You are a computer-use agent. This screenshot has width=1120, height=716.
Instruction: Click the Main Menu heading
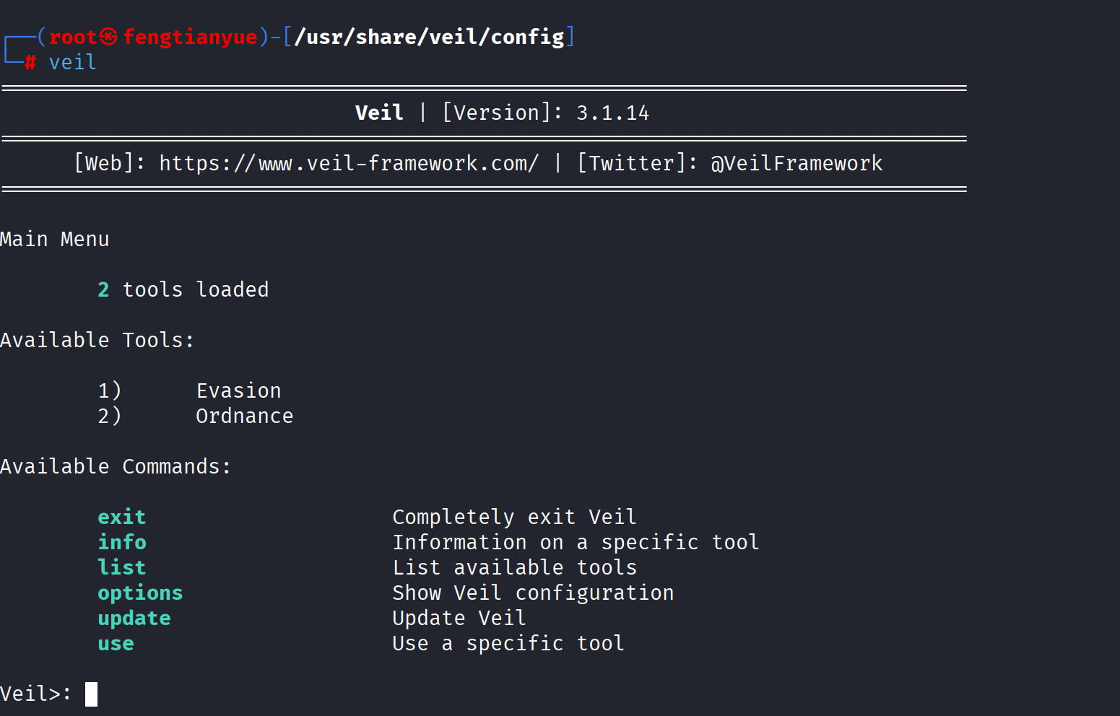pos(55,239)
